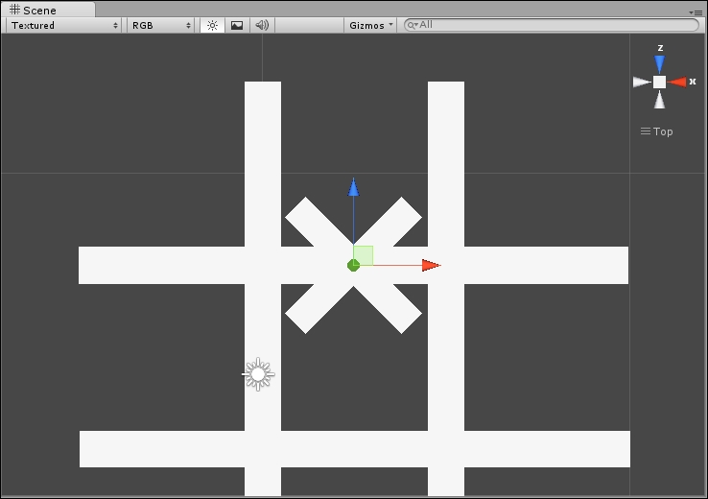Open the RGB render mode dropdown
This screenshot has width=708, height=499.
pyautogui.click(x=161, y=25)
